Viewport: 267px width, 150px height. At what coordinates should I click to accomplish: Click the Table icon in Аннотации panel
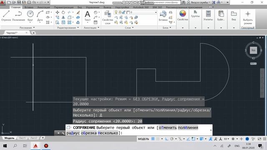pos(96,22)
